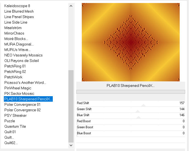
Task: Select NEO Vasarely Mosaics filter
Action: click(x=24, y=55)
